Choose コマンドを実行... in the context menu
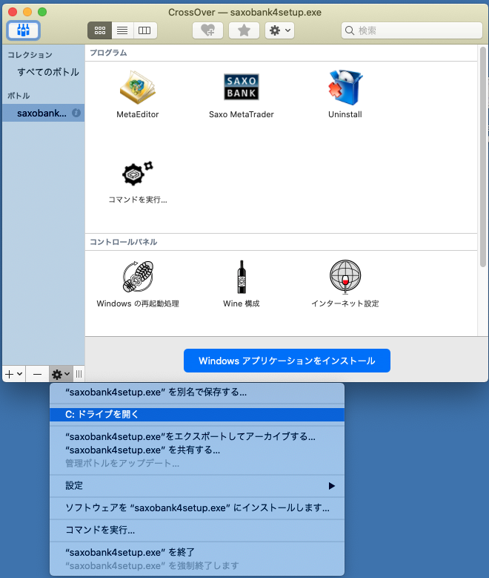Viewport: 489px width, 578px height. point(197,530)
